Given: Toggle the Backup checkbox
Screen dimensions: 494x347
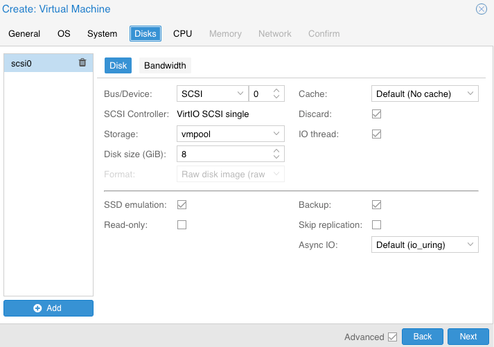Looking at the screenshot, I should click(x=376, y=205).
